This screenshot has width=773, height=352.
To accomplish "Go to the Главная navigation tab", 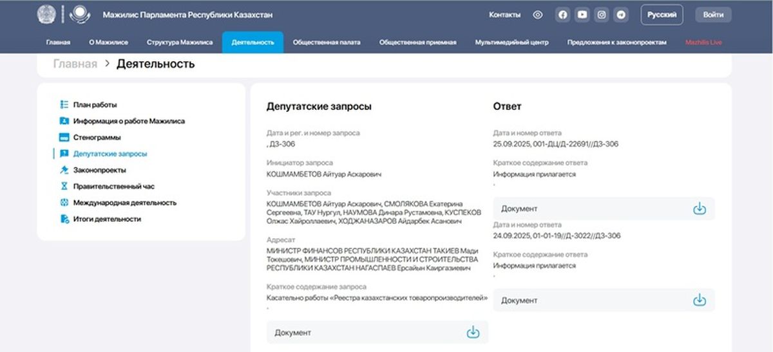I will [x=58, y=42].
